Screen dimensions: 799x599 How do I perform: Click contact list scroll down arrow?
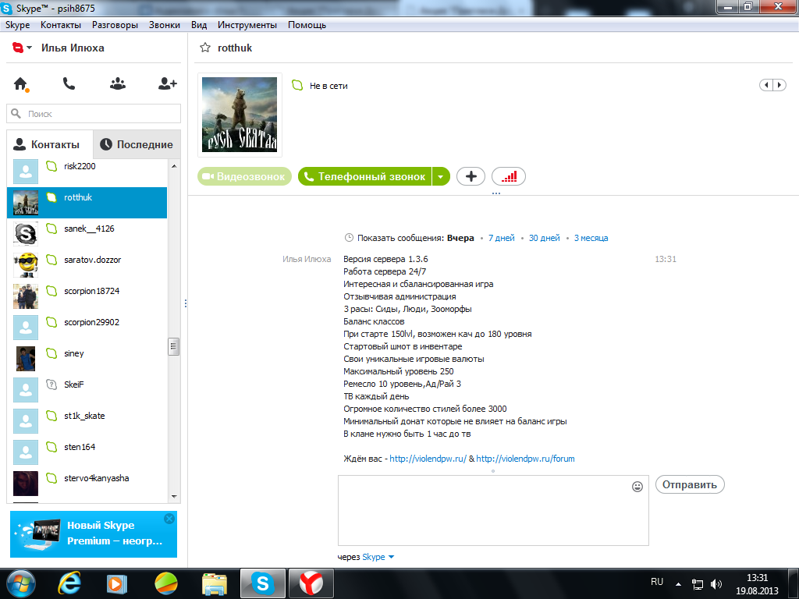click(x=174, y=497)
